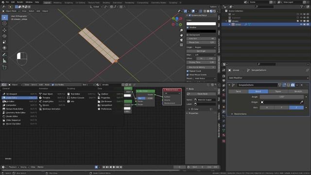Open Align Left dropdown

click(205, 55)
